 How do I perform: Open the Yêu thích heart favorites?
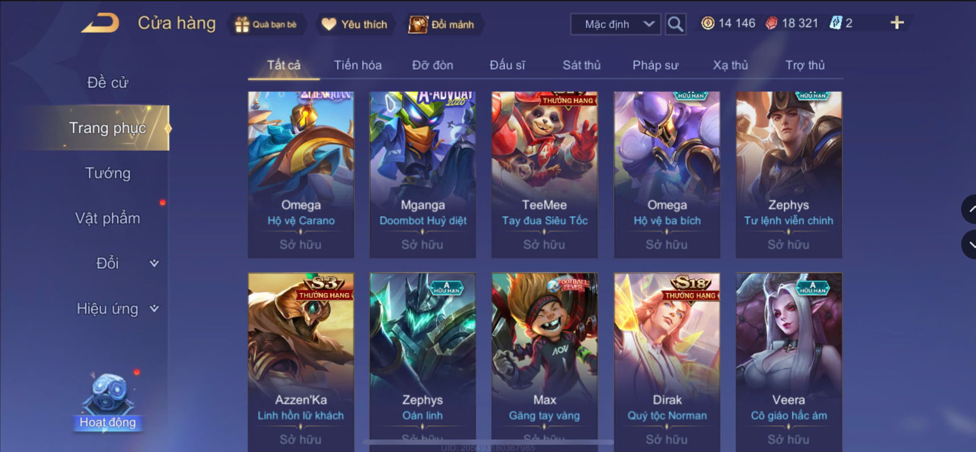coord(354,24)
